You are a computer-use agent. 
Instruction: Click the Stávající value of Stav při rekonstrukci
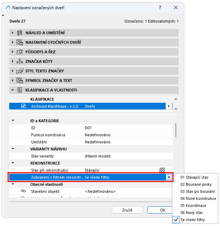pyautogui.click(x=92, y=170)
